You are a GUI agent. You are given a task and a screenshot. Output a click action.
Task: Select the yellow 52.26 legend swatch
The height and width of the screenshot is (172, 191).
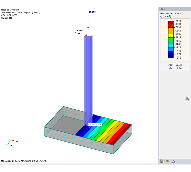tap(171, 36)
